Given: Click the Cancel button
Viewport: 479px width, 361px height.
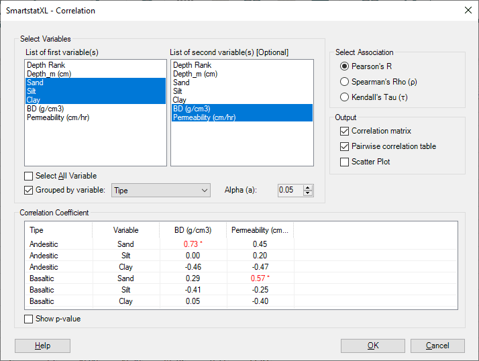Looking at the screenshot, I should pyautogui.click(x=438, y=346).
